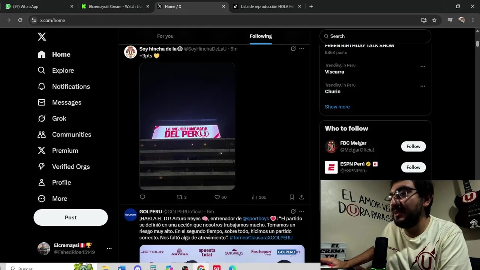Install app icon in address bar
Viewport: 480px width, 270px height.
[424, 20]
